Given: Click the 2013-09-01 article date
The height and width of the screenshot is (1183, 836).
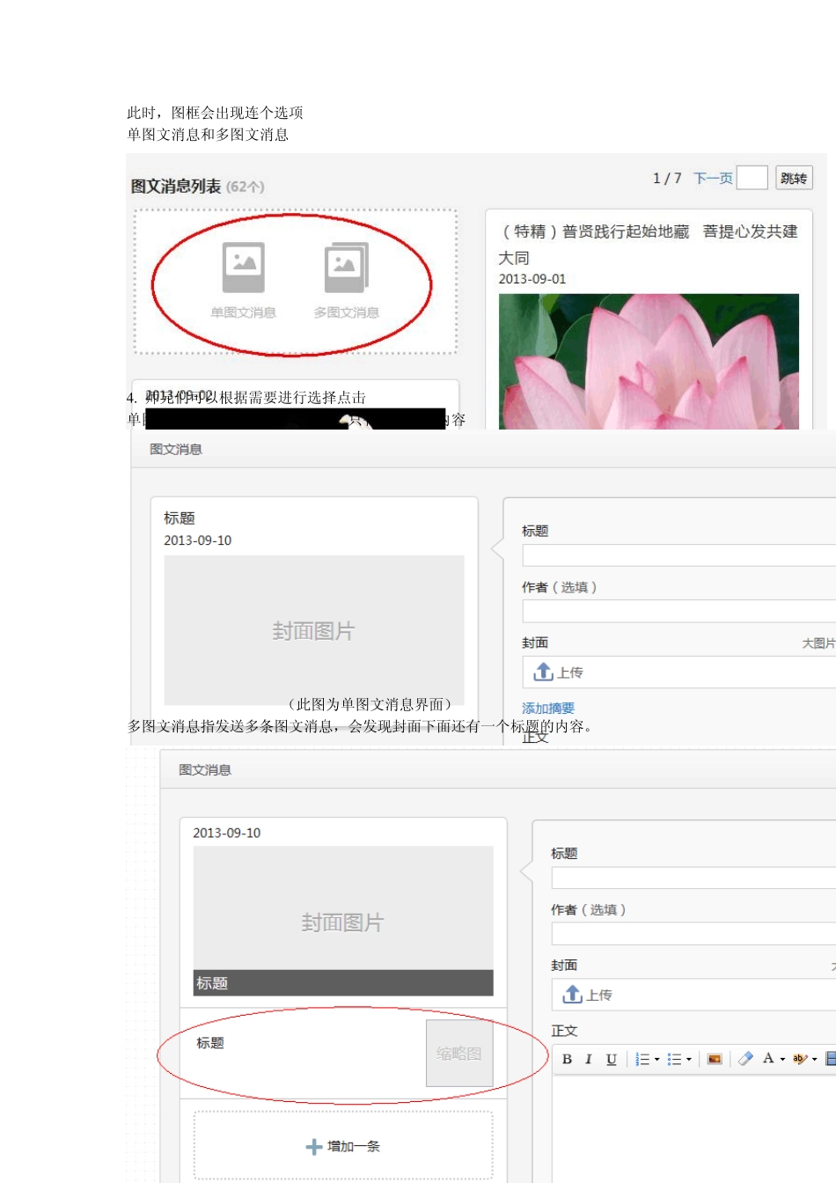Looking at the screenshot, I should (532, 279).
